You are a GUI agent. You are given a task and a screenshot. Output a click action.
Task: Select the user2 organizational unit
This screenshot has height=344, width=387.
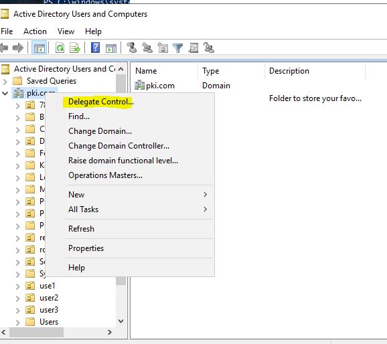[49, 298]
